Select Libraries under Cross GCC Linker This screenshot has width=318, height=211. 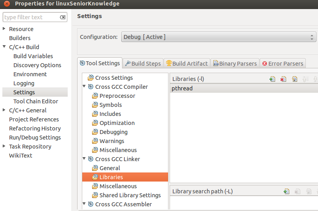click(125, 177)
